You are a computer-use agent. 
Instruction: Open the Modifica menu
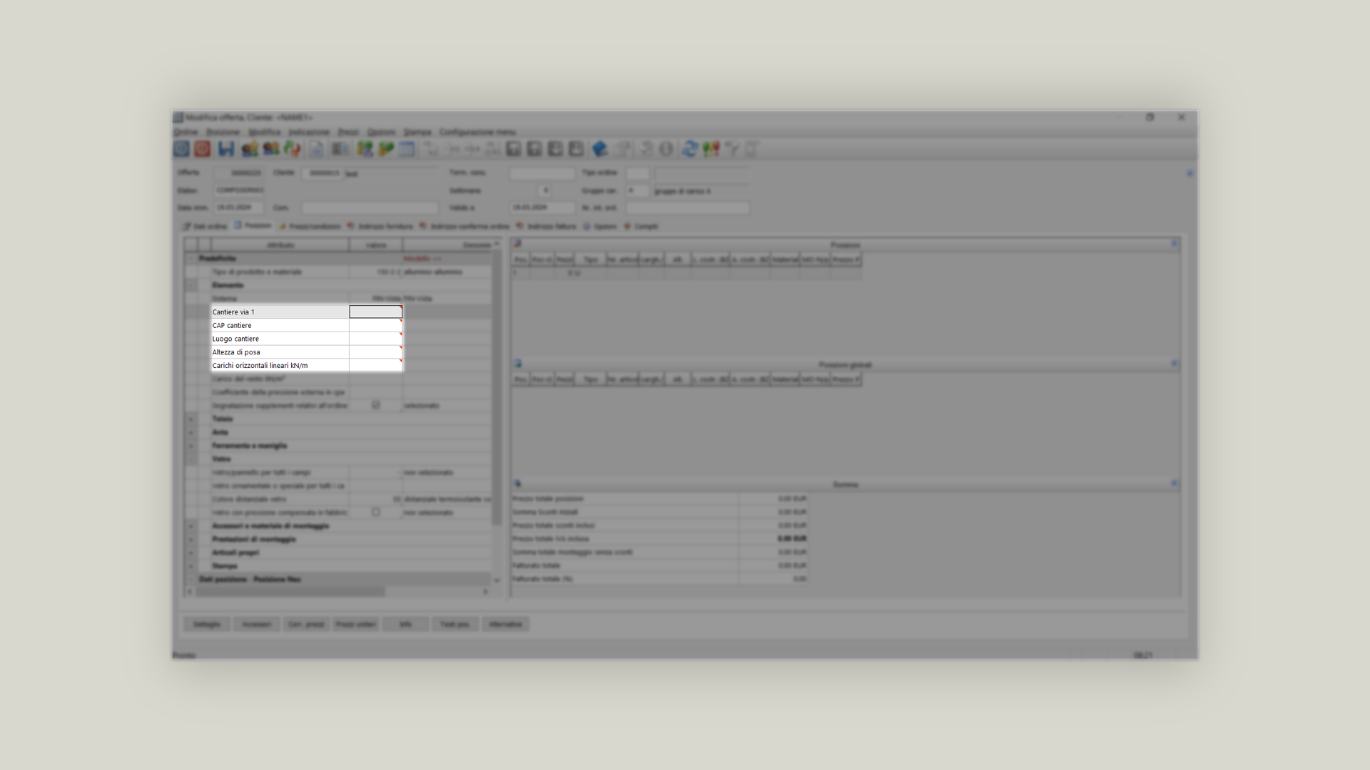tap(264, 132)
